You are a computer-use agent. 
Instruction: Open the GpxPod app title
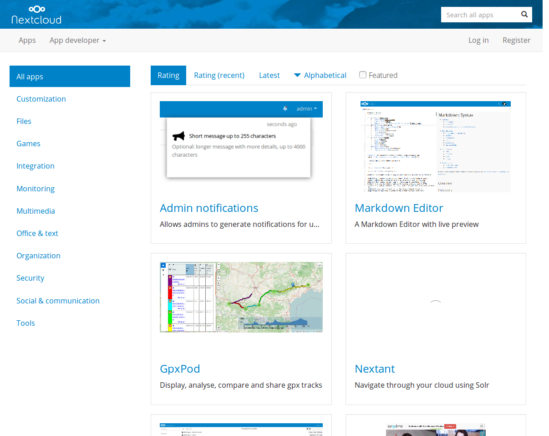[x=180, y=369]
